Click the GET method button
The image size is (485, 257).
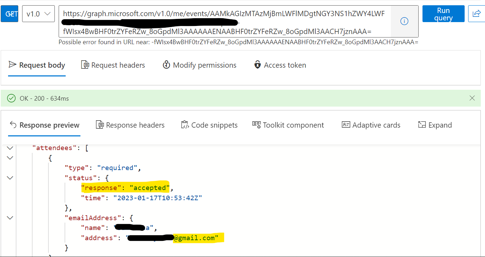point(9,14)
